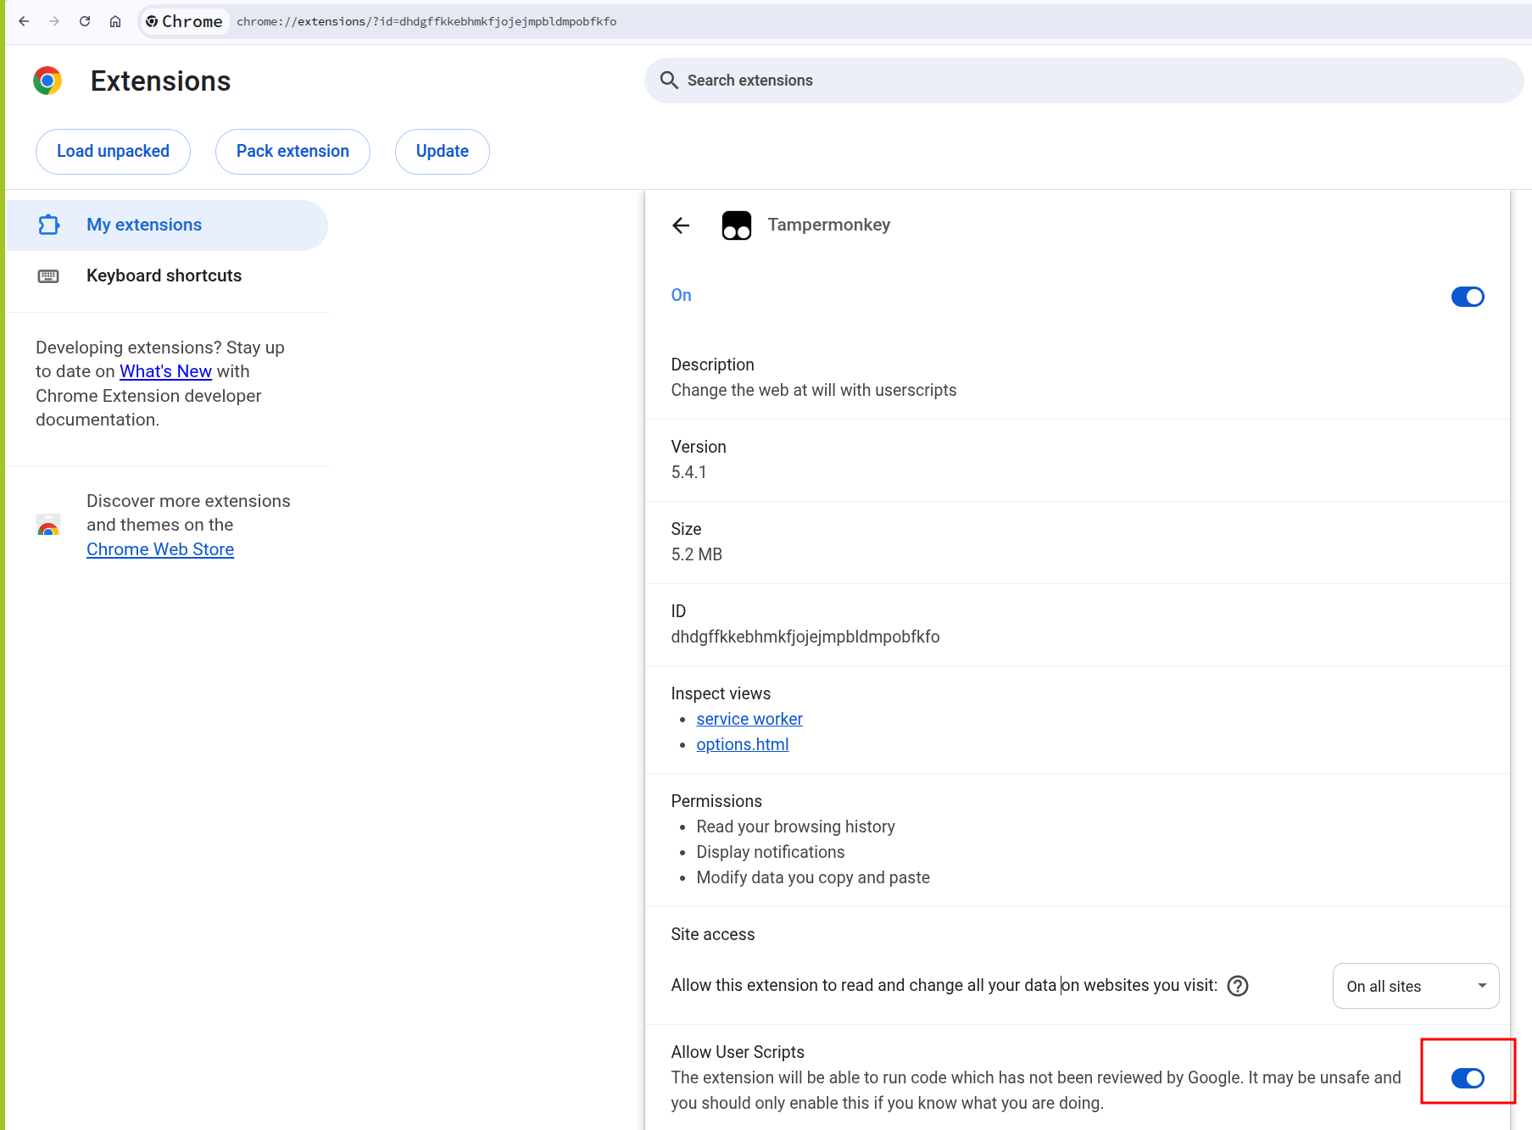This screenshot has width=1532, height=1130.
Task: Focus the Search extensions field
Action: [1085, 81]
